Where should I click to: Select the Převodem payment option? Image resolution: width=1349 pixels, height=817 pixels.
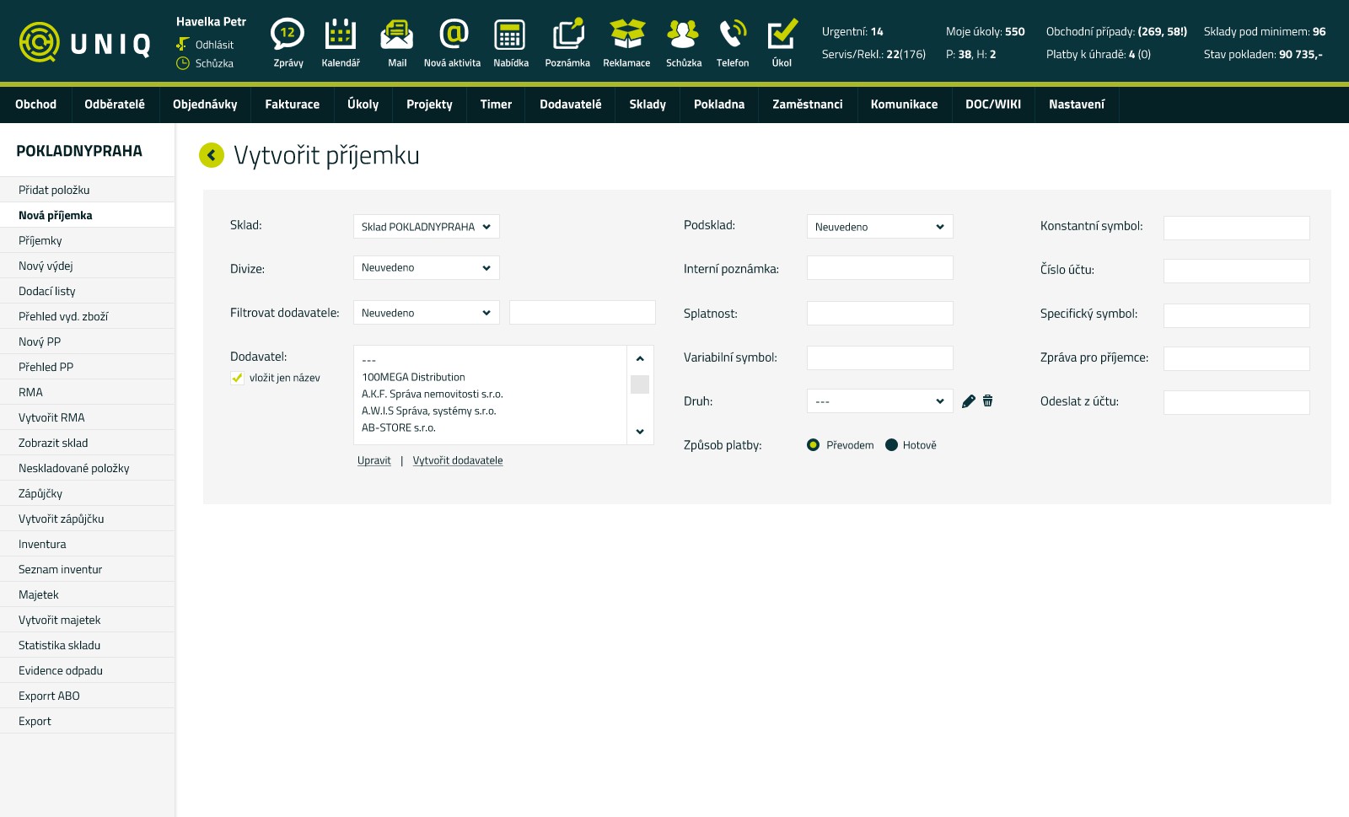coord(814,444)
